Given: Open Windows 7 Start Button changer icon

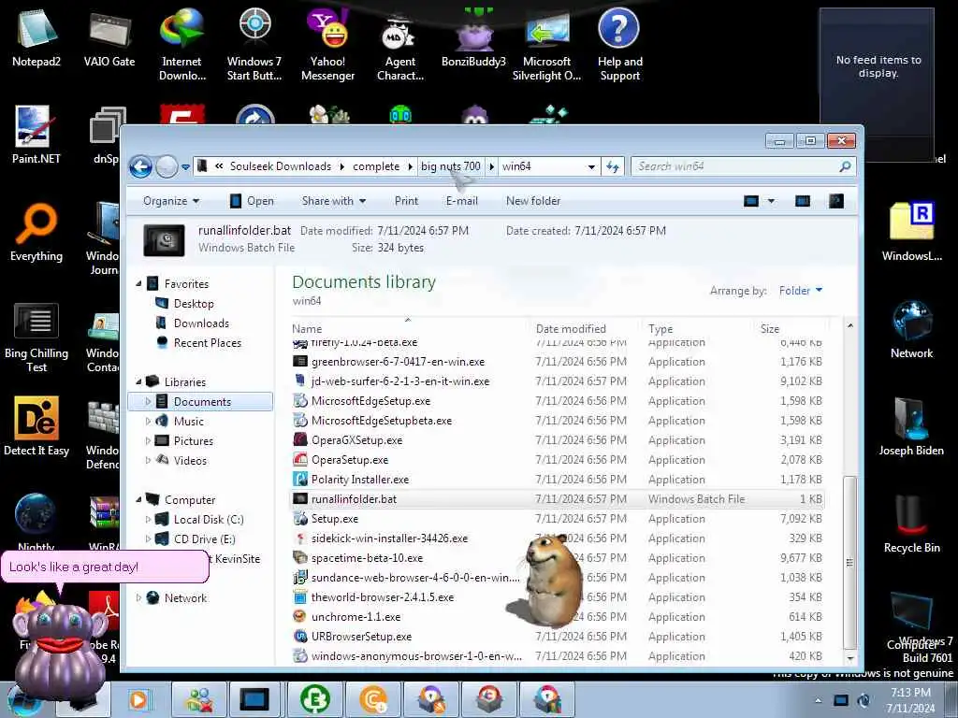Looking at the screenshot, I should point(254,44).
